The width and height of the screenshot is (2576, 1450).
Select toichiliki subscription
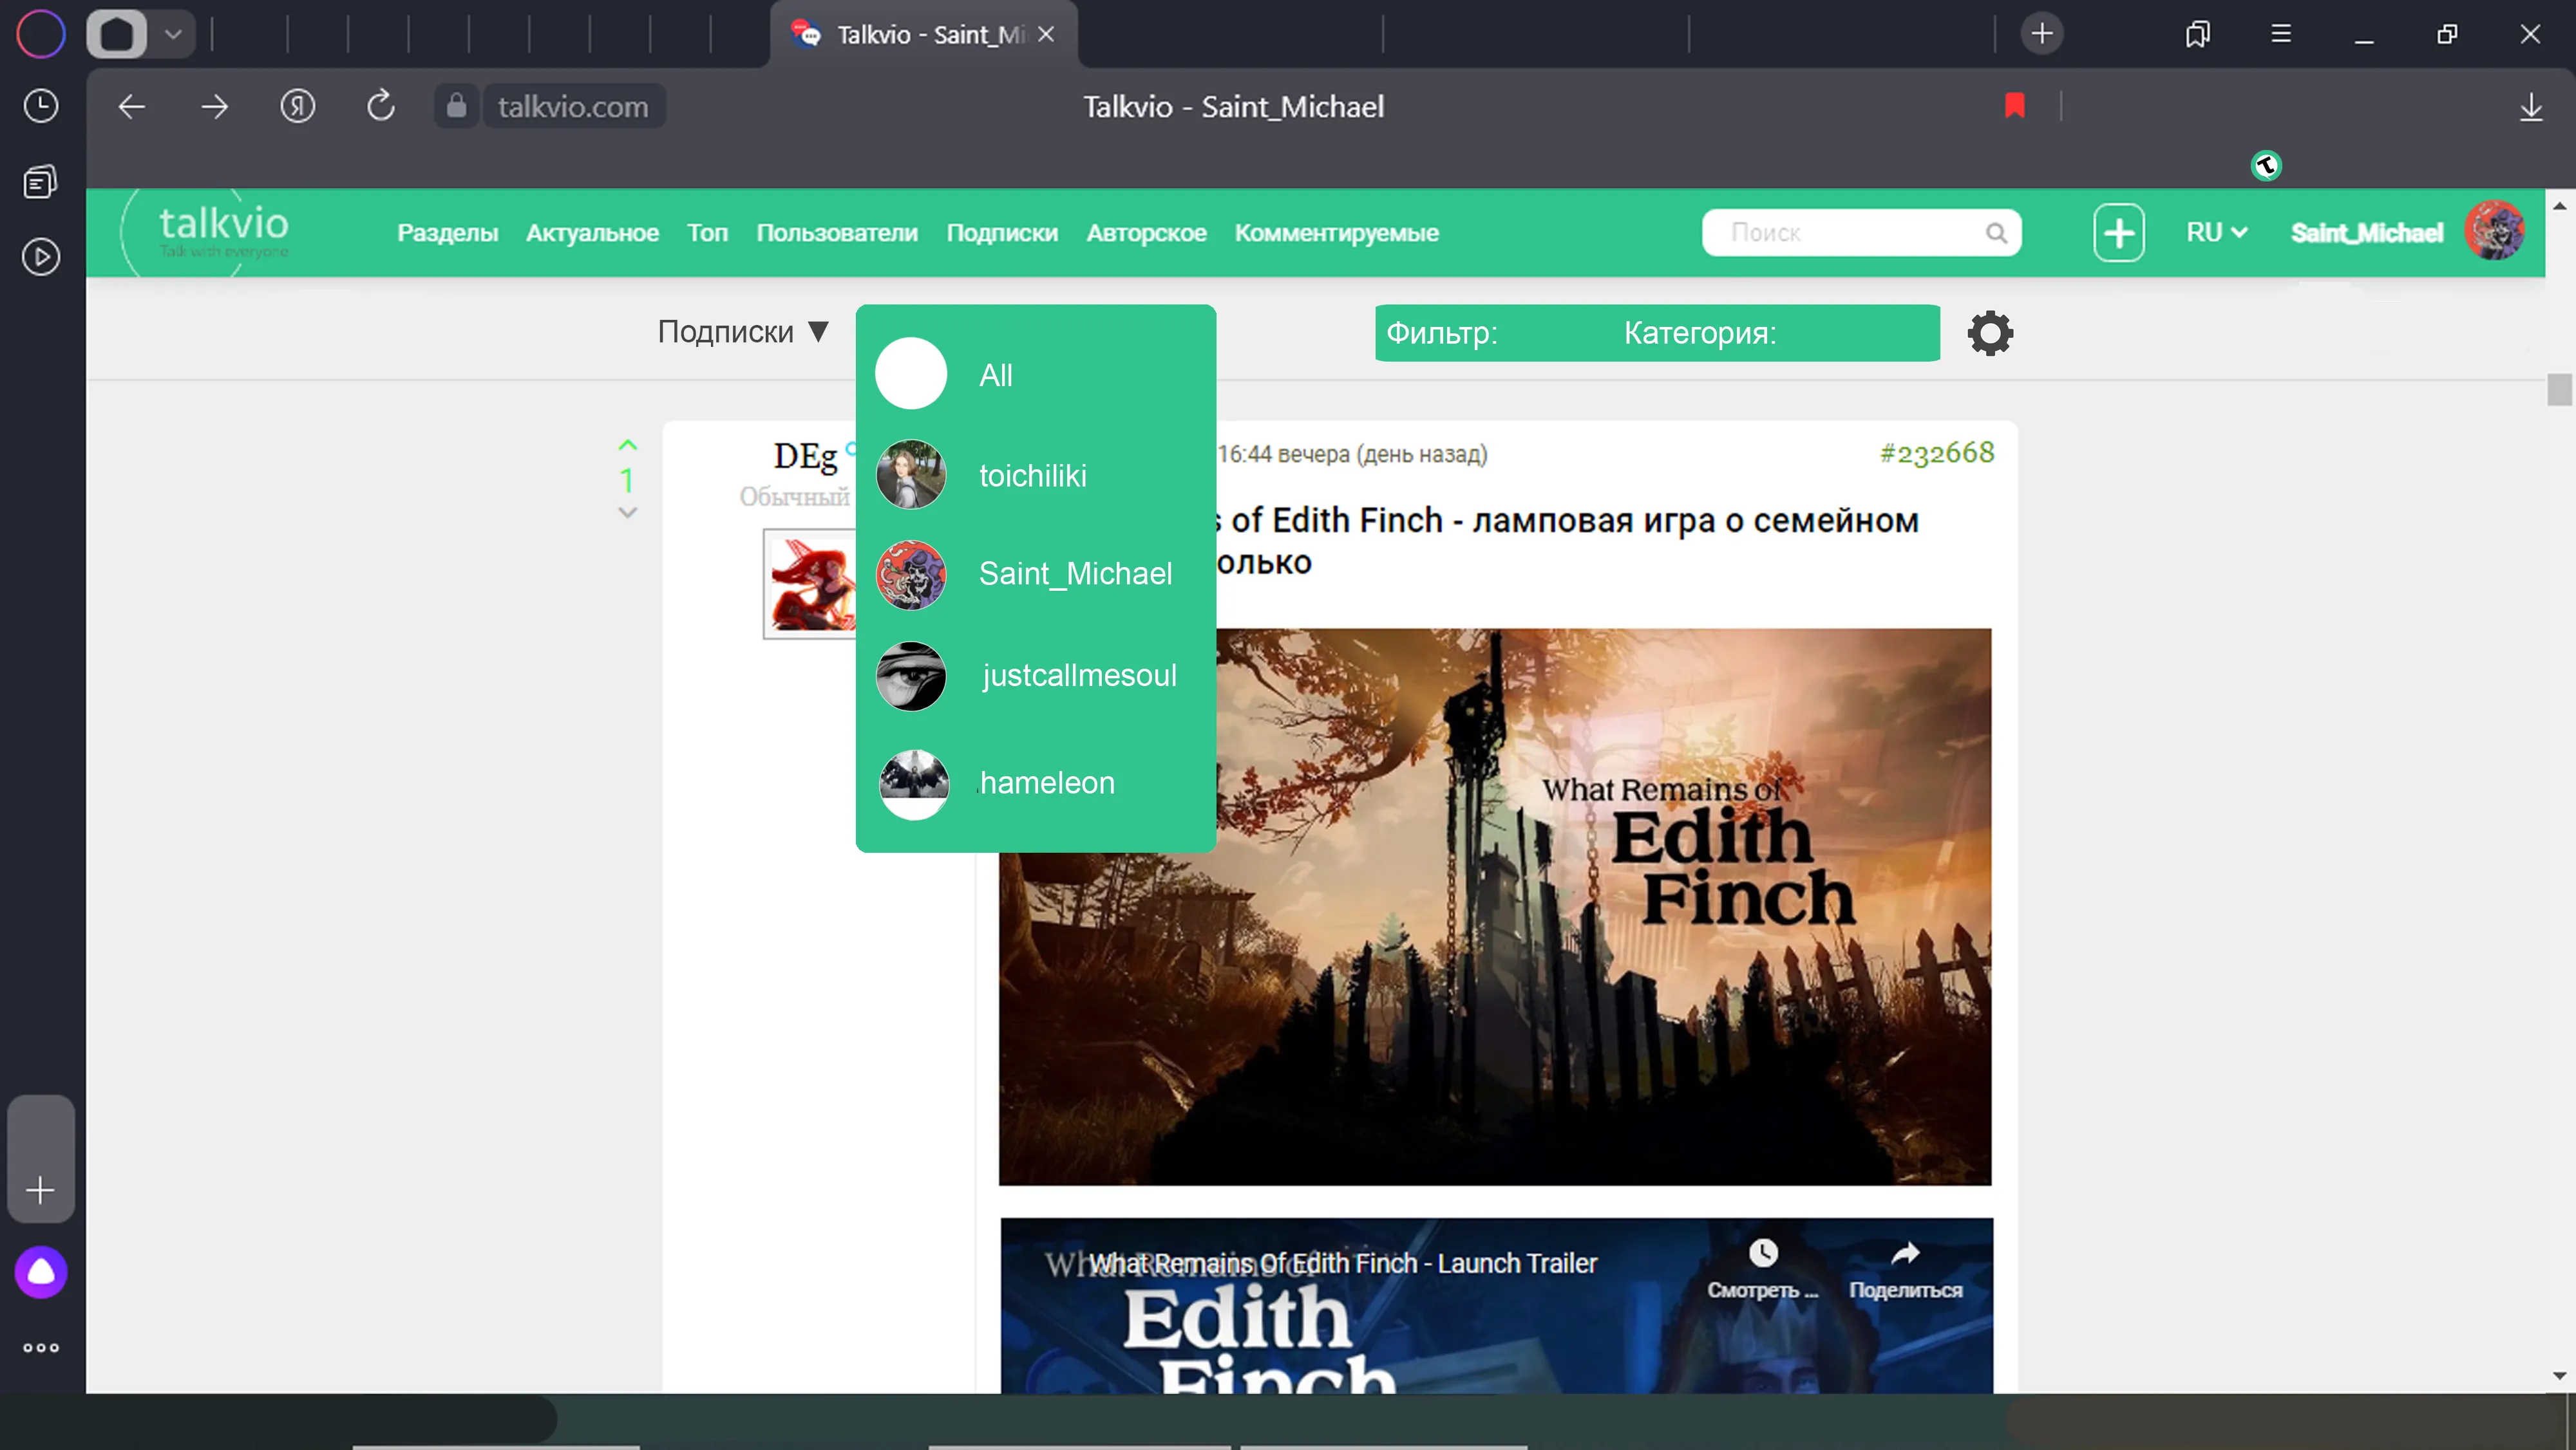pos(1036,476)
